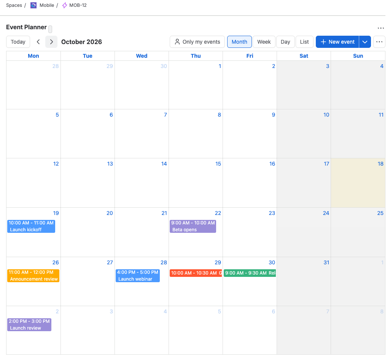Click the Sun column header
The width and height of the screenshot is (390, 357).
point(358,56)
